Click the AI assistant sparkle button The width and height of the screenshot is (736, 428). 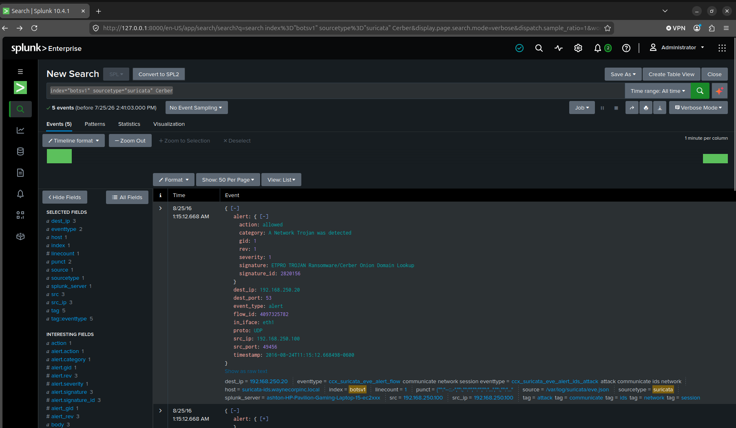[x=720, y=91]
